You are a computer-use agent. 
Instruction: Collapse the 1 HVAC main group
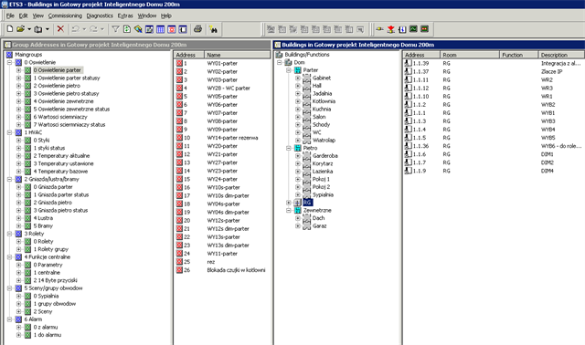pyautogui.click(x=10, y=132)
